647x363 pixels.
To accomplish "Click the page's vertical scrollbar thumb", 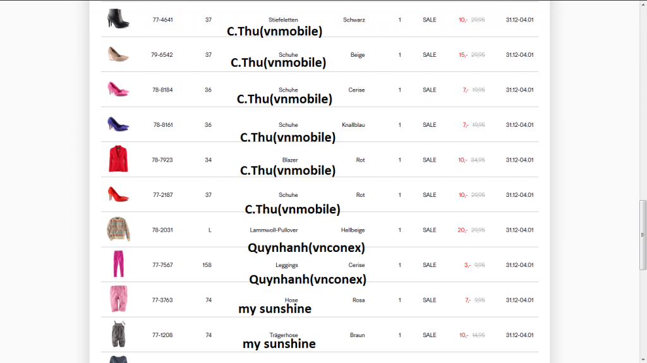I will point(643,235).
